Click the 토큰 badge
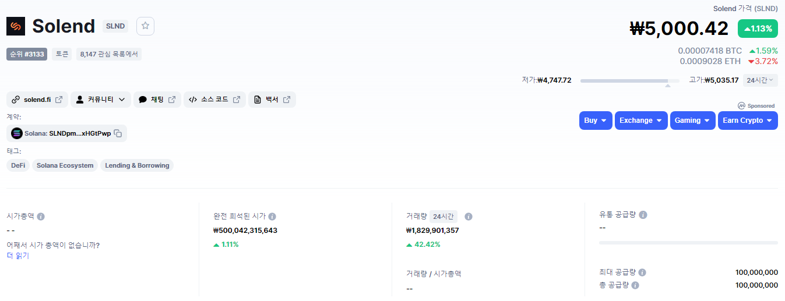Screen dimensions: 785x301 (62, 54)
